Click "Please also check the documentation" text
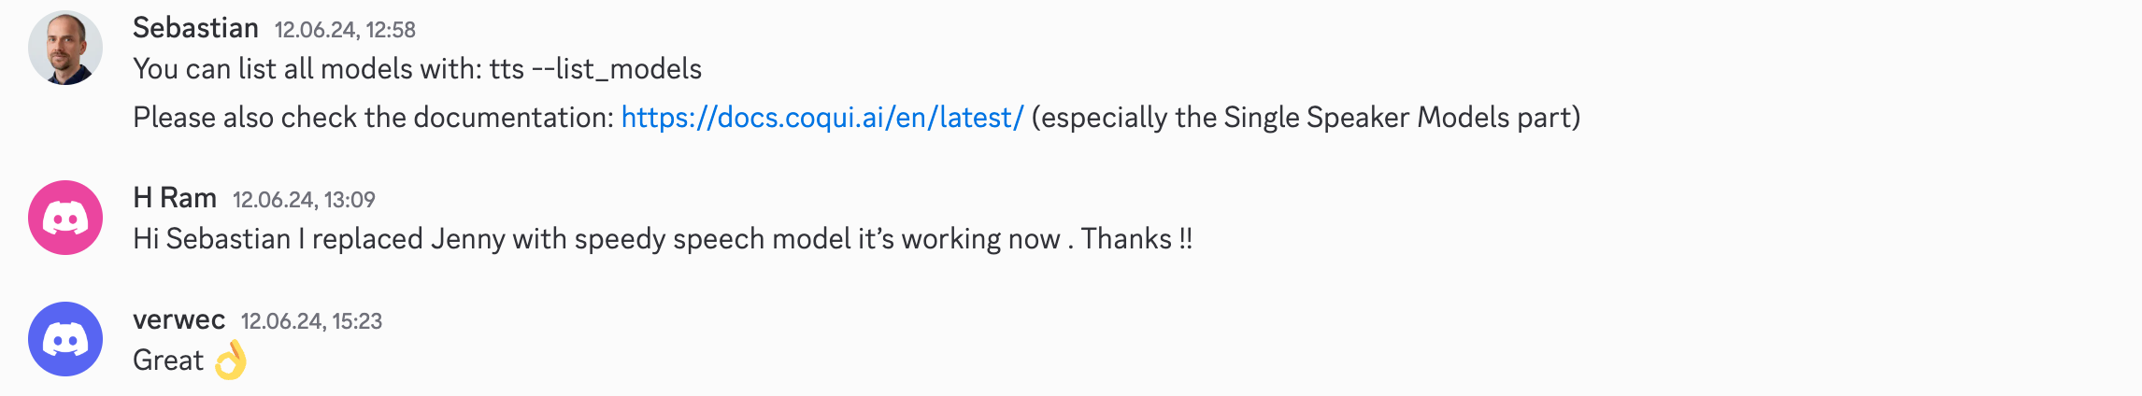Screen dimensions: 2142x396 [x=373, y=118]
